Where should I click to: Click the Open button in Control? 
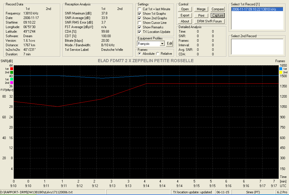coord(185,9)
